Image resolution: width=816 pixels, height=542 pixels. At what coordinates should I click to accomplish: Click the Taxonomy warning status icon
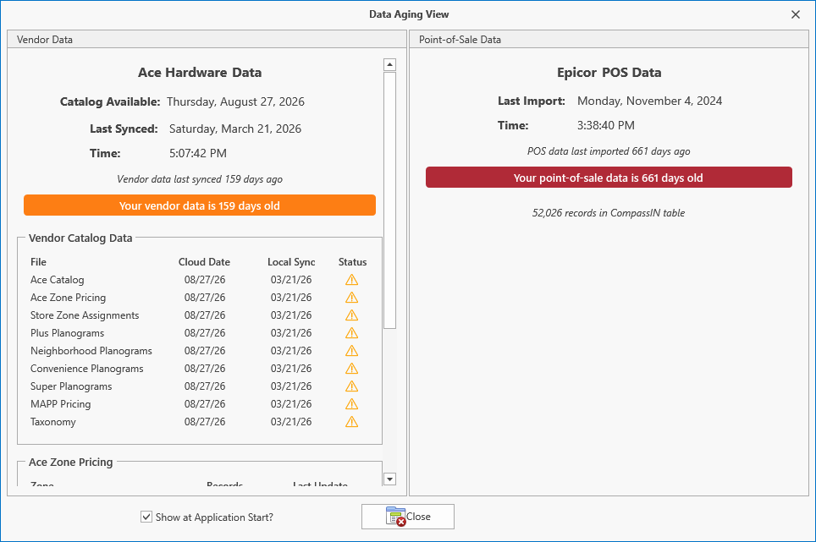(x=352, y=421)
